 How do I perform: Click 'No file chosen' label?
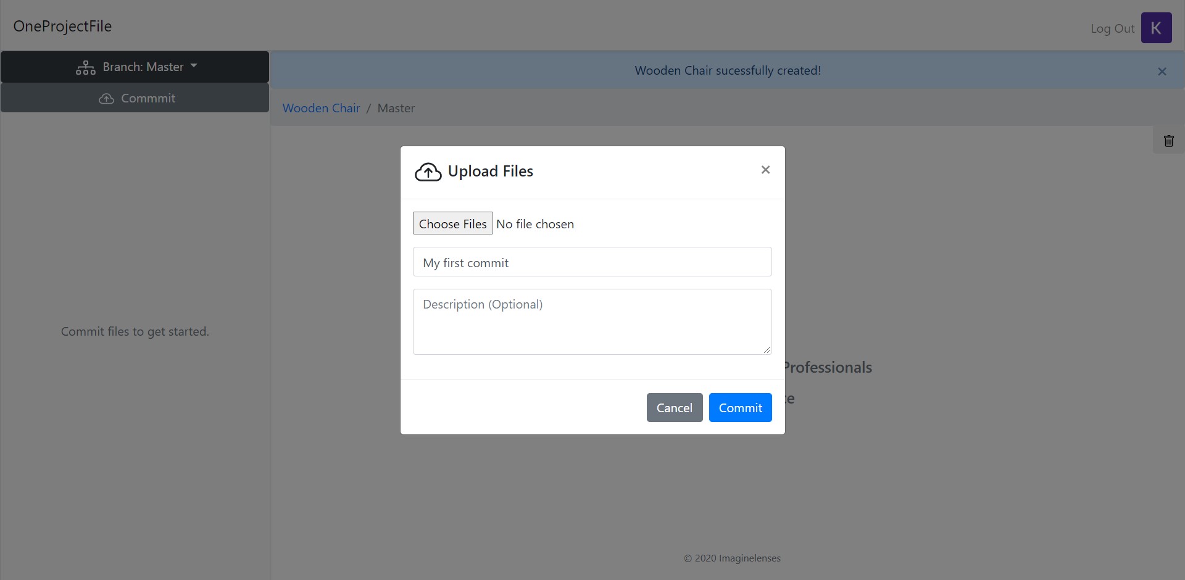tap(535, 224)
